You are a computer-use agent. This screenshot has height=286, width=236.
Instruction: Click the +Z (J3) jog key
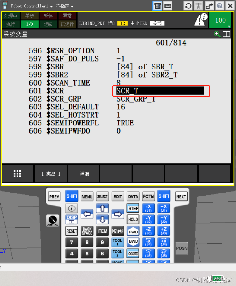pos(164,231)
